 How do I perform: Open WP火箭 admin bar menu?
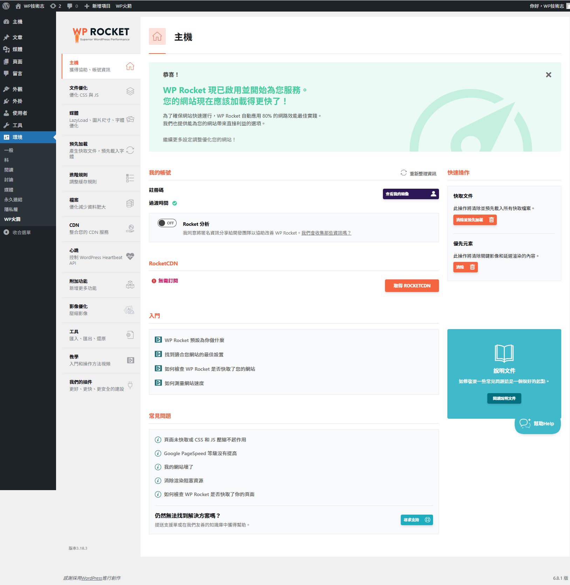click(124, 6)
